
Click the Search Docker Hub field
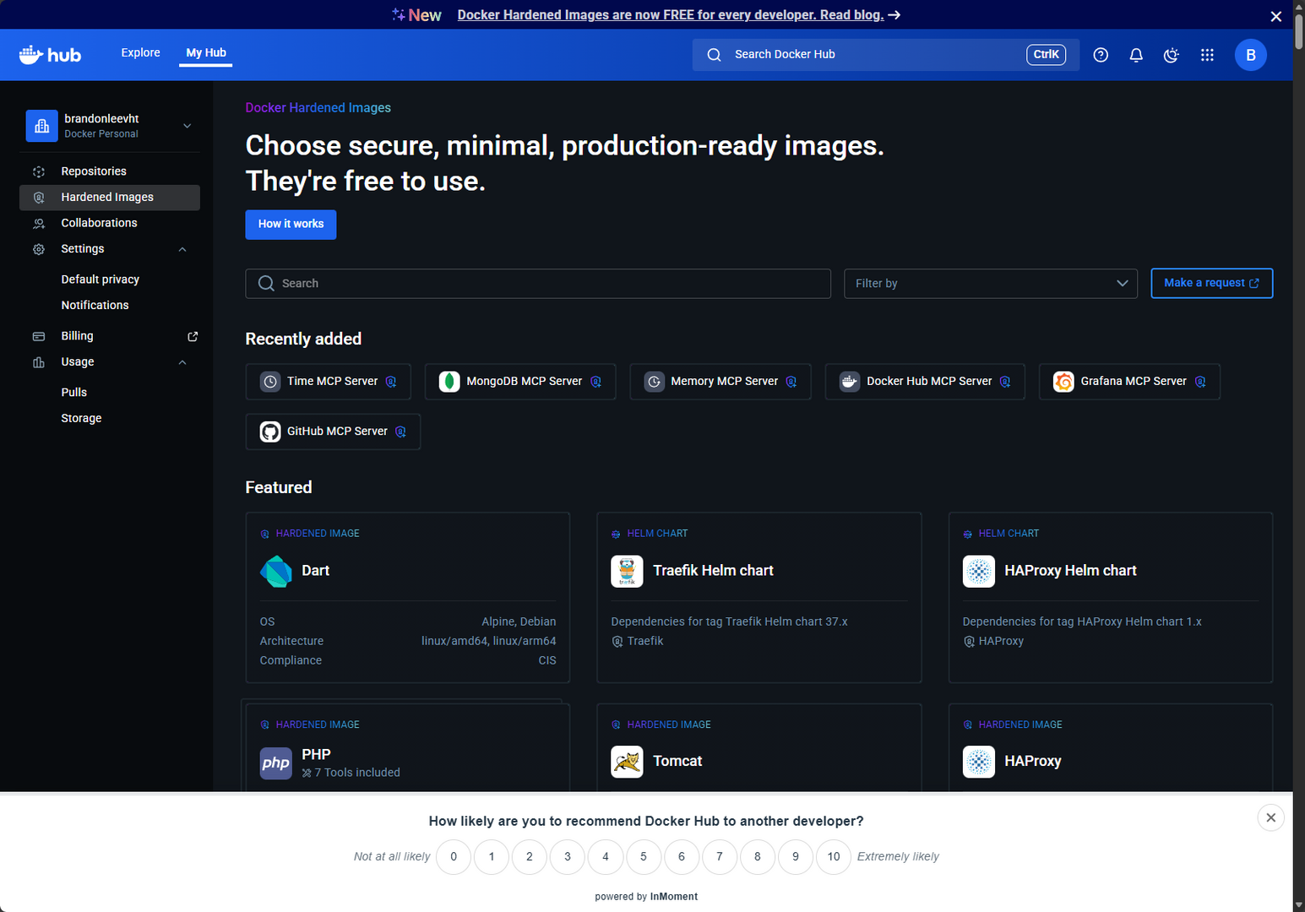885,55
